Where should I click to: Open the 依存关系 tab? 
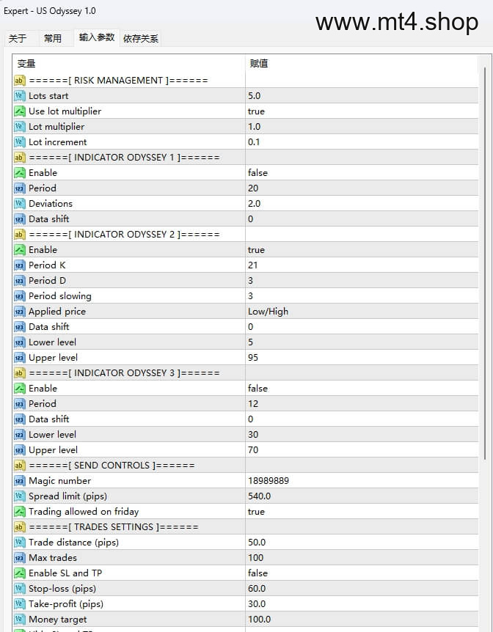(141, 39)
